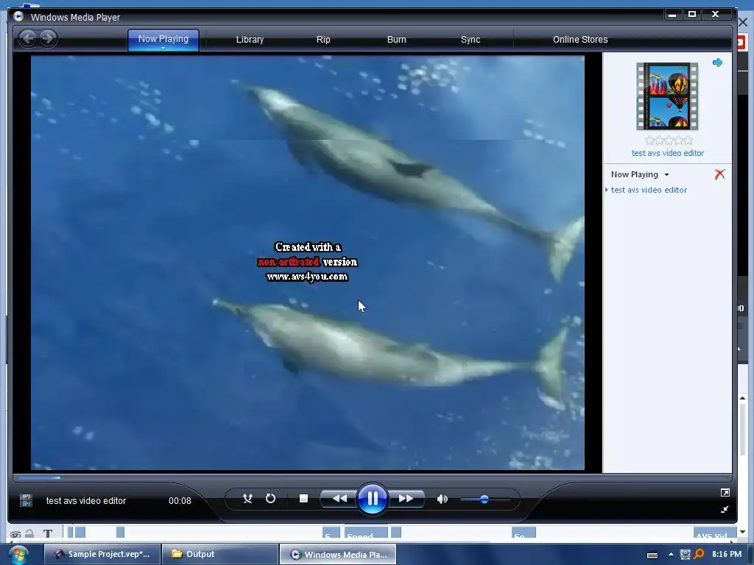
Task: Click the Next/fast forward button
Action: (406, 499)
